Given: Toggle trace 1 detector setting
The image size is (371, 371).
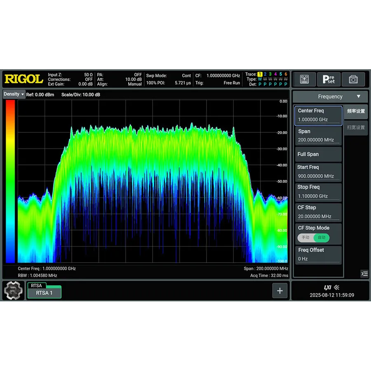Looking at the screenshot, I should click(x=259, y=84).
